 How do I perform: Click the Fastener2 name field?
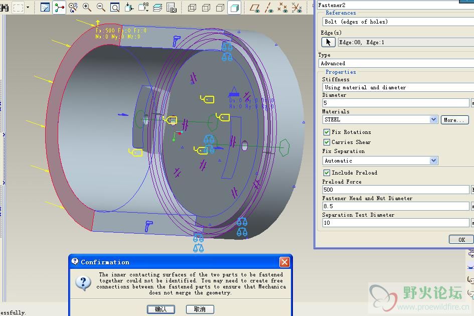395,5
